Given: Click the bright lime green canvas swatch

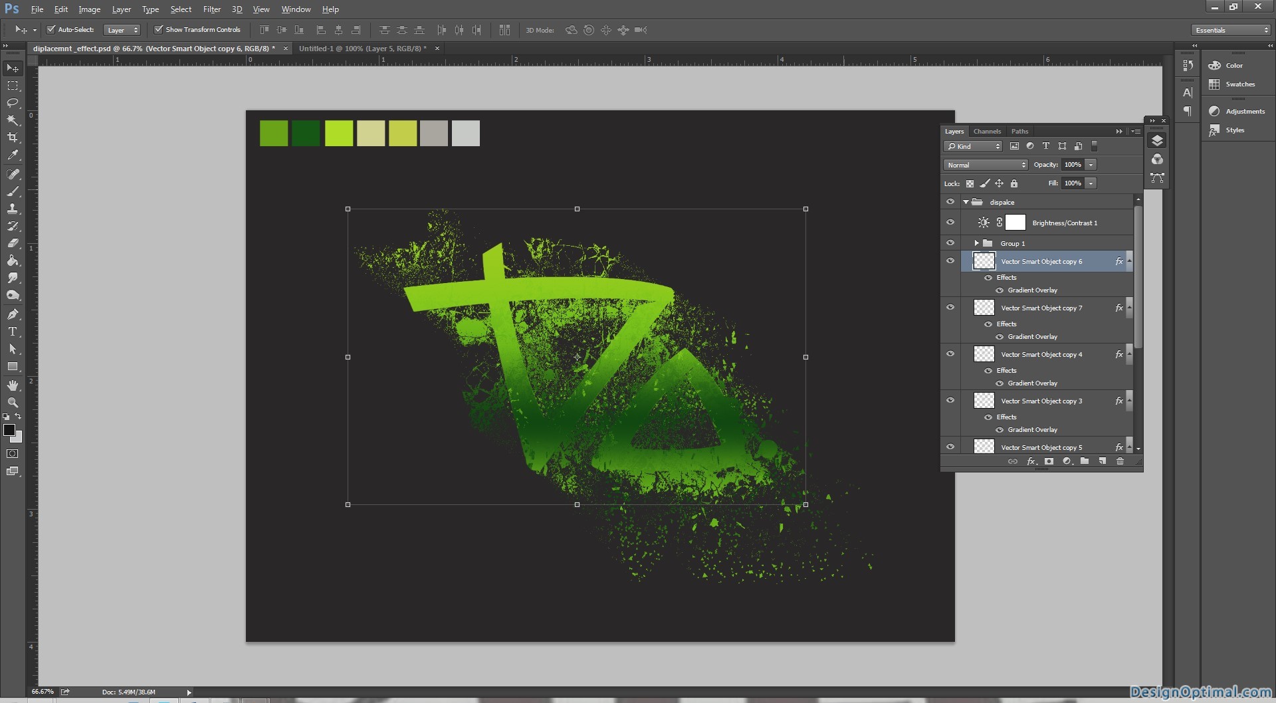Looking at the screenshot, I should click(x=339, y=134).
